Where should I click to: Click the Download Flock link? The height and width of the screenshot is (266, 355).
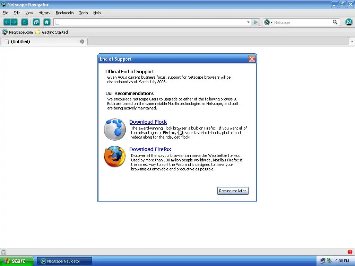coord(148,122)
